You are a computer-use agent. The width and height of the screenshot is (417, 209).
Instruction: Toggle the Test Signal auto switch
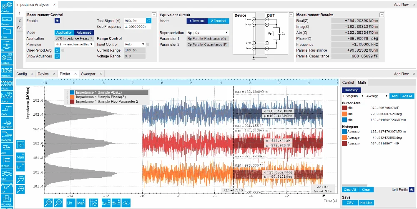click(x=149, y=21)
